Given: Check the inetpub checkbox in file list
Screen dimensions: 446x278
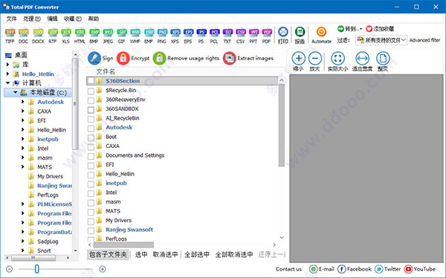Looking at the screenshot, I should 91,184.
